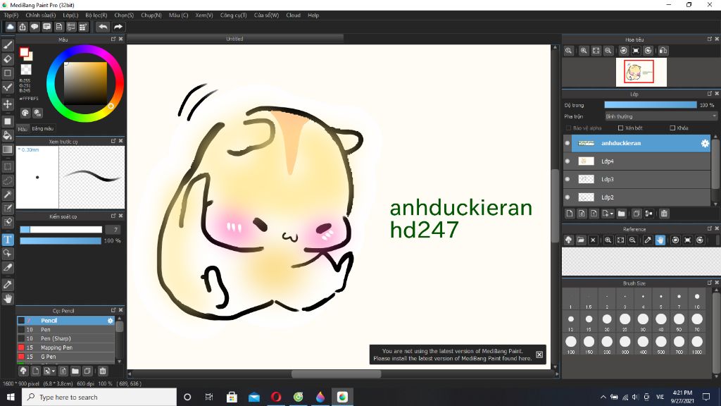
Task: Select the Bucket fill tool
Action: [8, 135]
